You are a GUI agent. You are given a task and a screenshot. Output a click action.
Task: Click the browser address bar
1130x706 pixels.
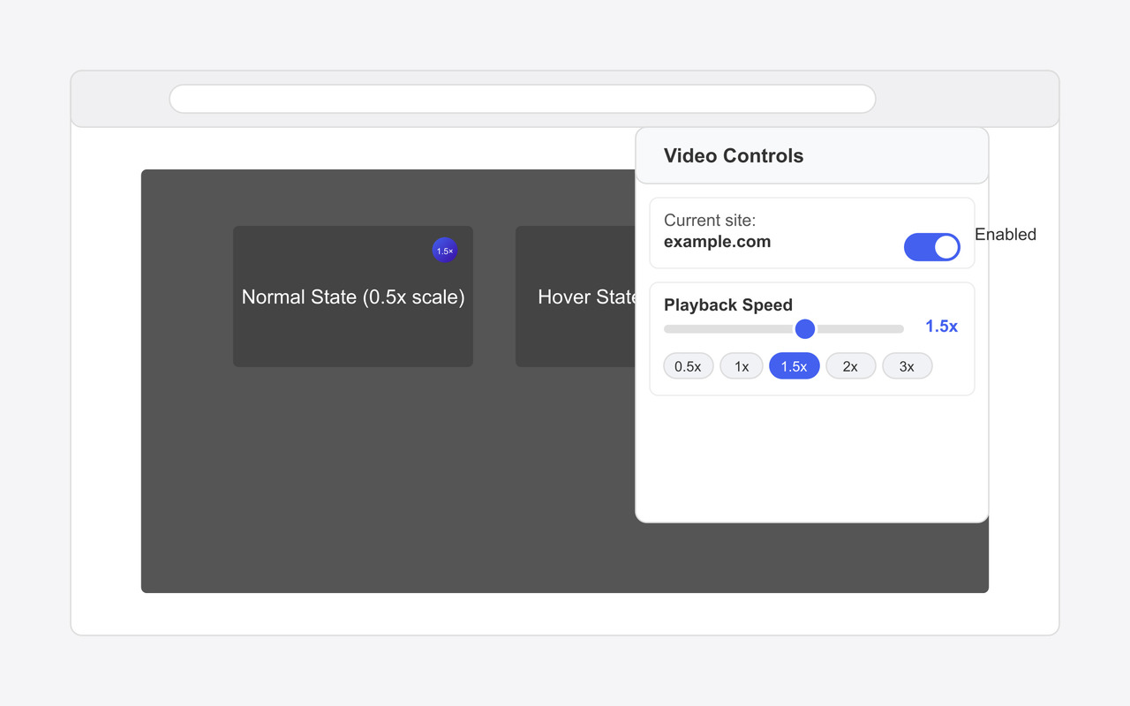pyautogui.click(x=523, y=99)
